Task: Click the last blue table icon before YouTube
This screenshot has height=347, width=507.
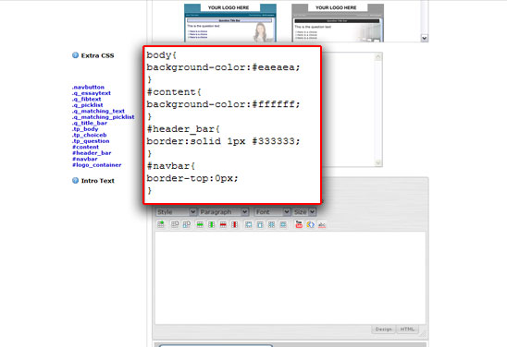Action: point(283,224)
